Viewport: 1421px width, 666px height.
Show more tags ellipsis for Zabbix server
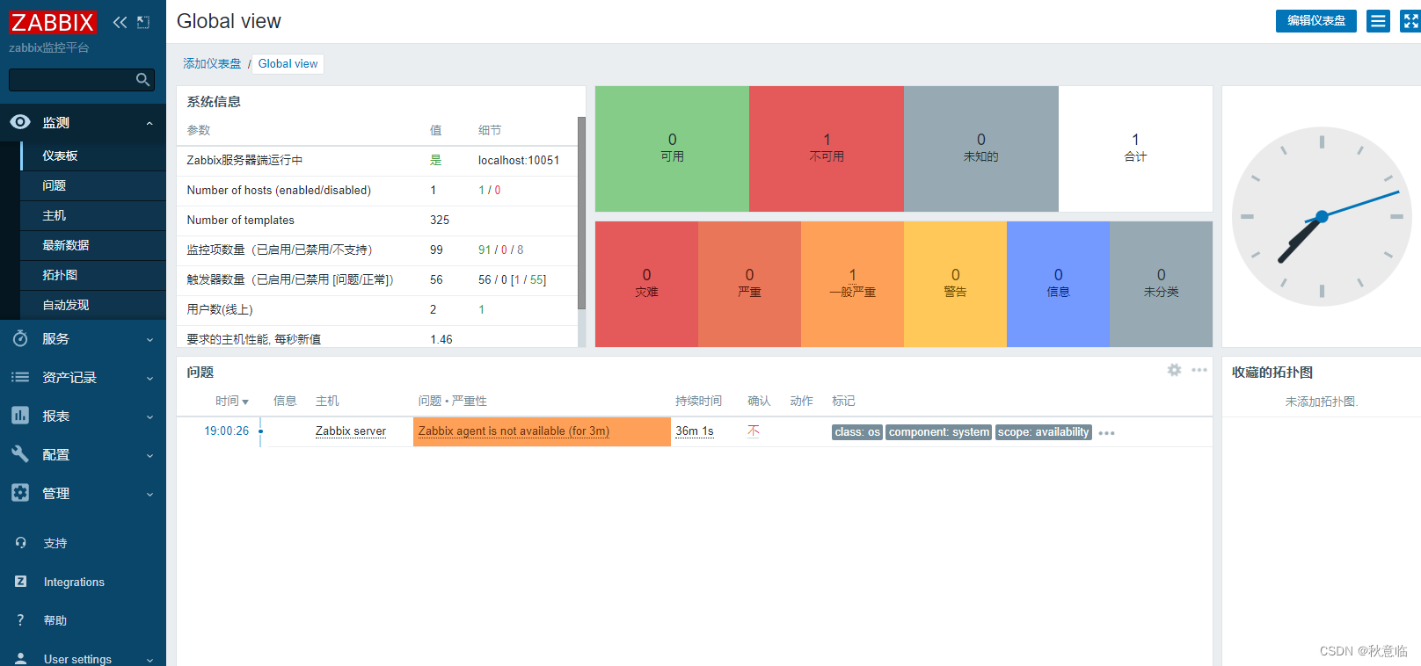tap(1107, 433)
